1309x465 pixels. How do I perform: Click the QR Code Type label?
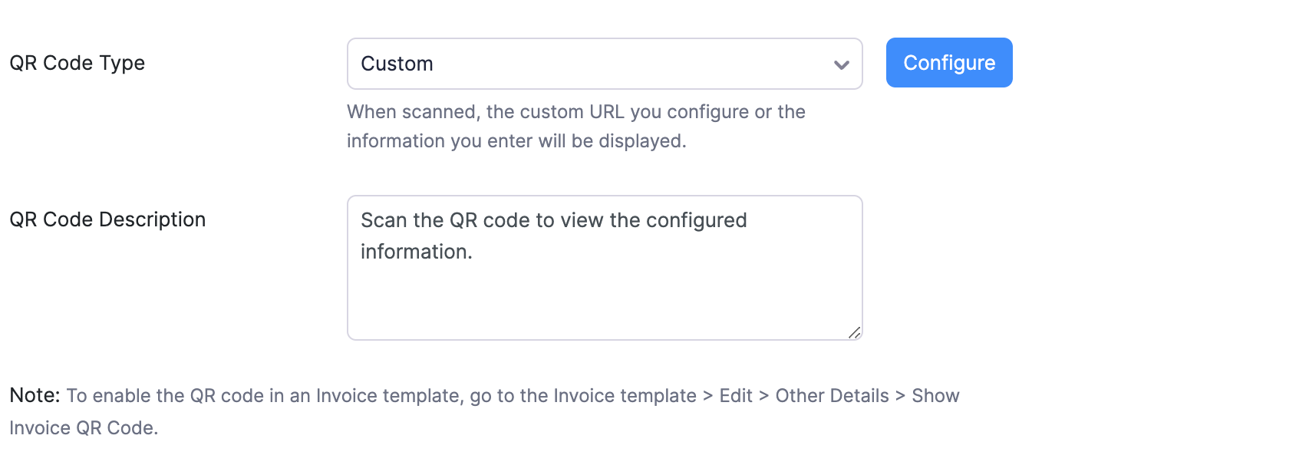tap(77, 63)
